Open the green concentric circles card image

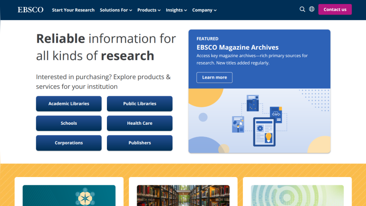click(297, 195)
